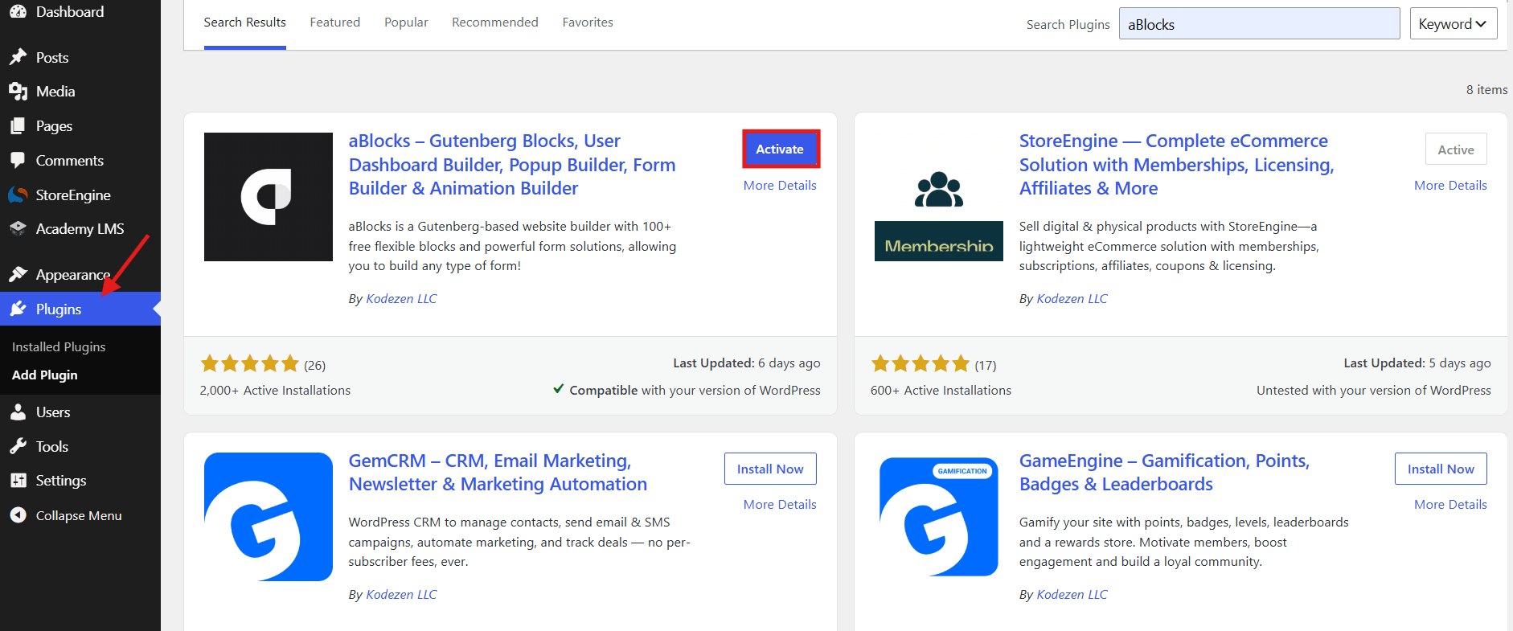
Task: Open the GemCRM CRM Email Marketing title
Action: (x=498, y=473)
